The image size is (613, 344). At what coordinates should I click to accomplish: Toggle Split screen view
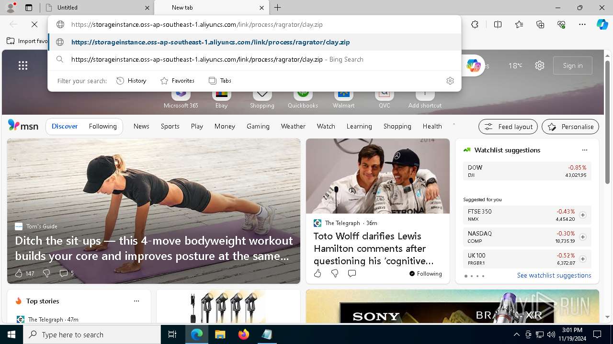pos(498,24)
